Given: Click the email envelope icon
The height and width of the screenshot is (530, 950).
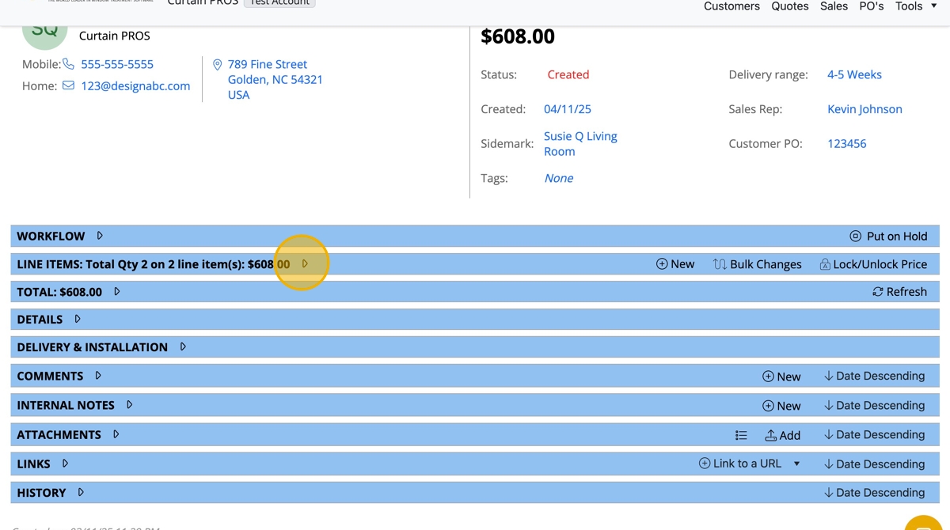Looking at the screenshot, I should click(x=69, y=85).
